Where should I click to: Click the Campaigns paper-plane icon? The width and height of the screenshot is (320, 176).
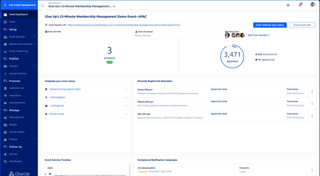coord(5,95)
